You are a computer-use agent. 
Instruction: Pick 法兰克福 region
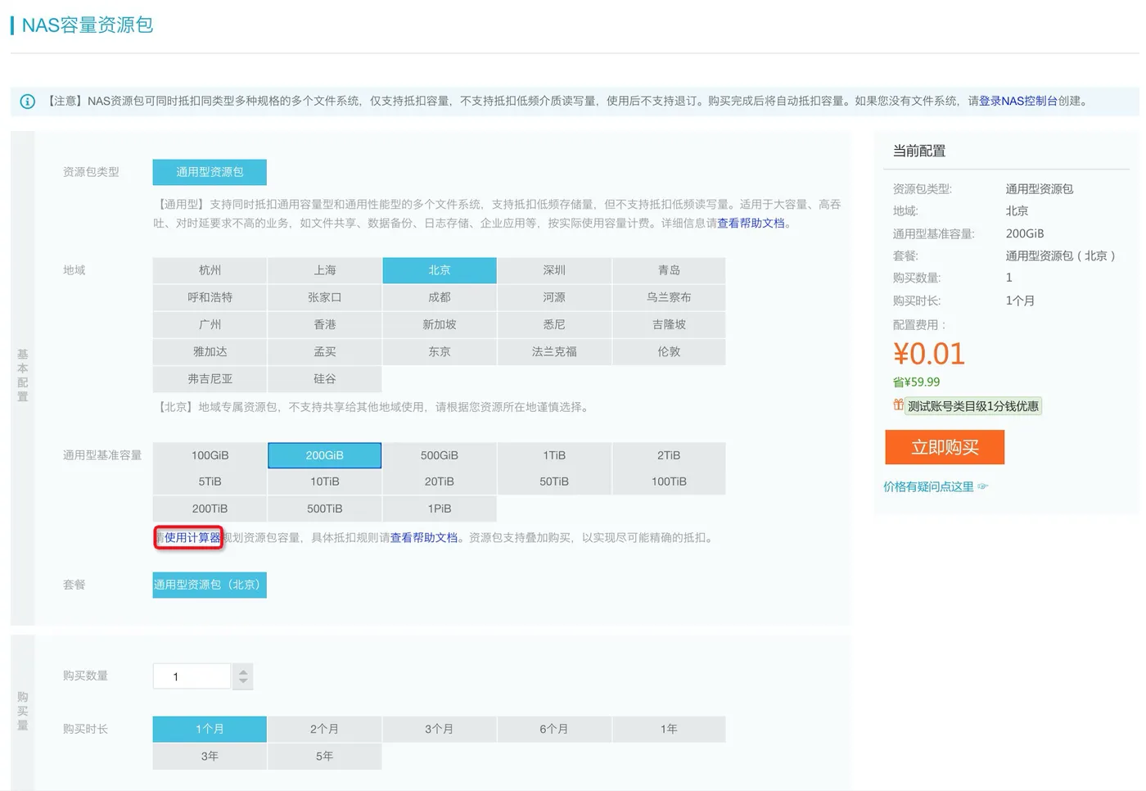tap(554, 351)
